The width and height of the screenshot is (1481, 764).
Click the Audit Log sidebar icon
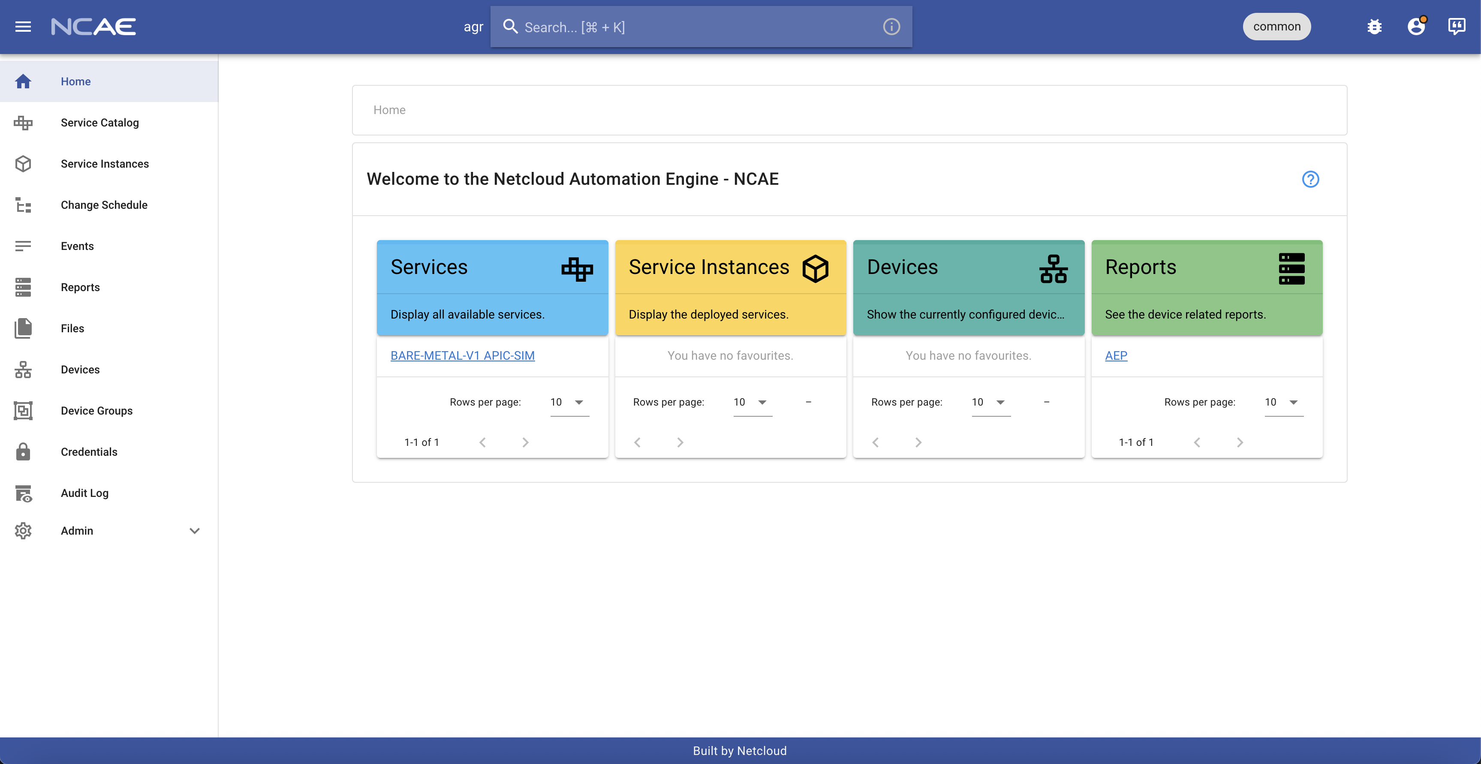pyautogui.click(x=23, y=493)
